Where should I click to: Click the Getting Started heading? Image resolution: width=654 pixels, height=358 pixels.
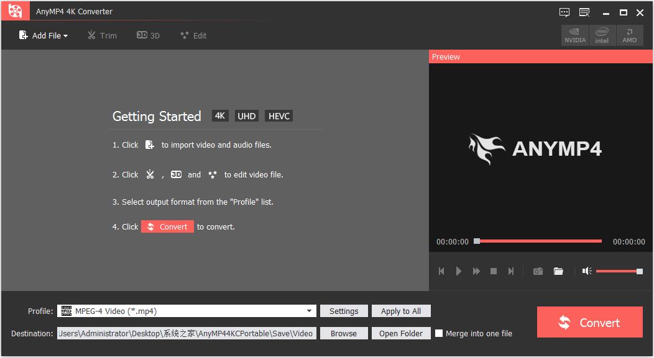coord(157,116)
